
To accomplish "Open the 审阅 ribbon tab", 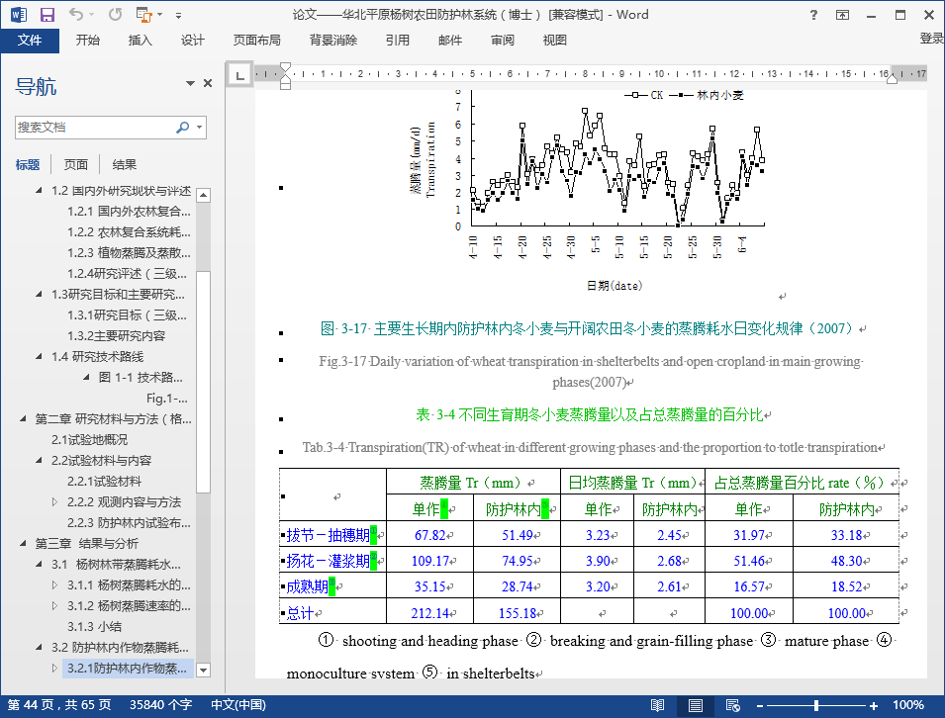I will tap(502, 41).
